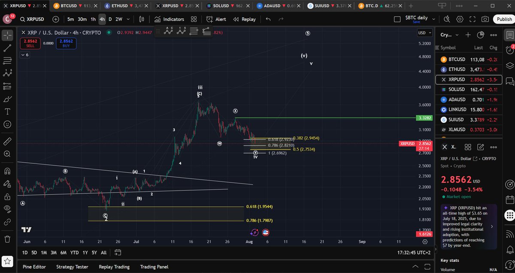Open the Strategy Tester tab
Image resolution: width=515 pixels, height=273 pixels.
(x=72, y=267)
